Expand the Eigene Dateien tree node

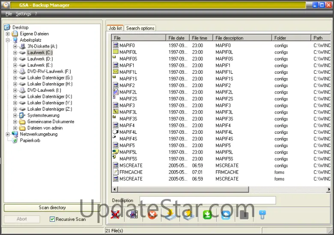8,34
